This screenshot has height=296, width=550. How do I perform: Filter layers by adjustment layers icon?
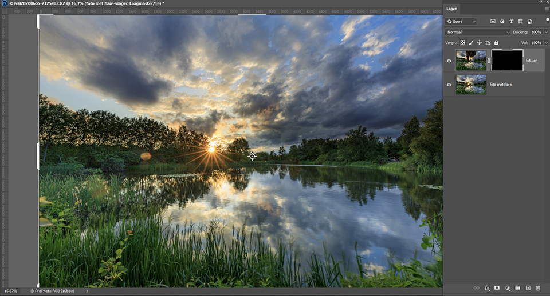pos(502,21)
